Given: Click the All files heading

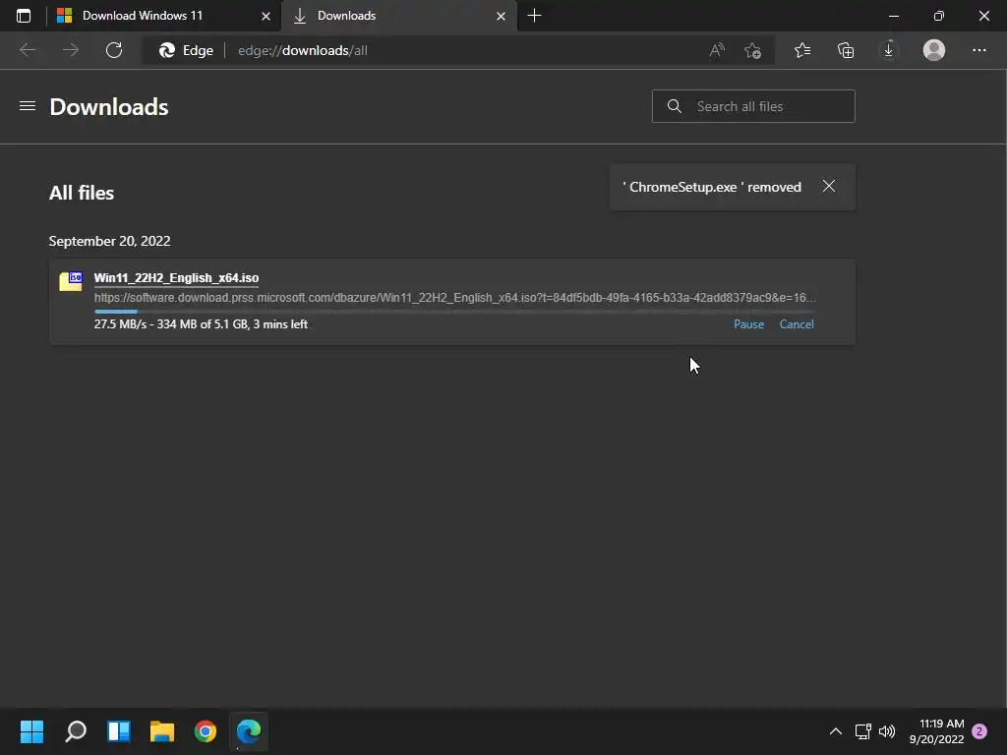Looking at the screenshot, I should pos(82,193).
